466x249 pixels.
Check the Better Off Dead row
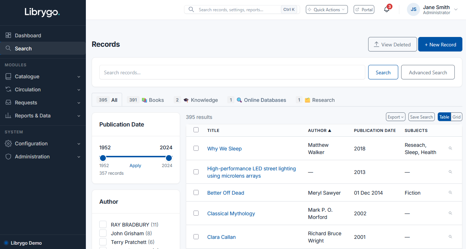196,192
